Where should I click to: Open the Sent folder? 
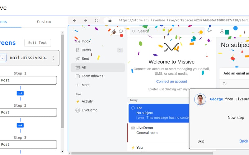[98, 59]
